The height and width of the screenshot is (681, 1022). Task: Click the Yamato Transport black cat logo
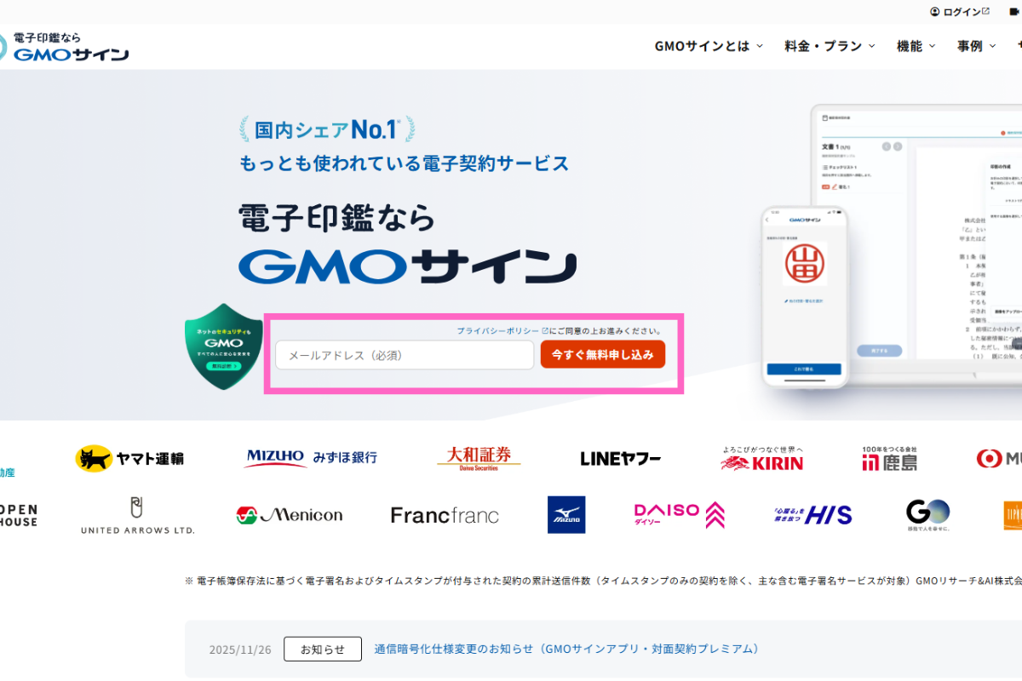pyautogui.click(x=129, y=458)
